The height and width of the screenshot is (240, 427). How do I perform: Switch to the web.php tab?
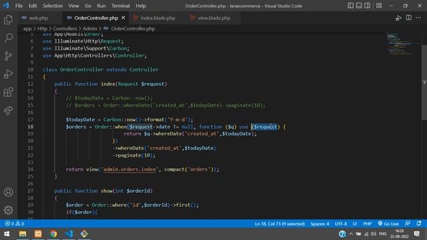click(38, 18)
